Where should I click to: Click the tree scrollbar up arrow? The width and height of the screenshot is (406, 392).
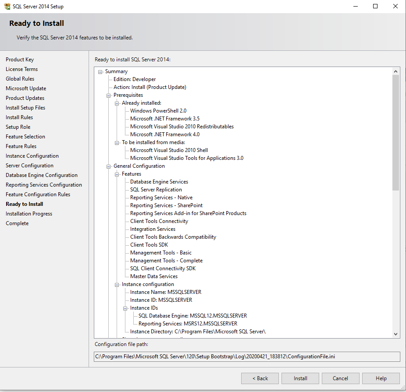click(395, 71)
